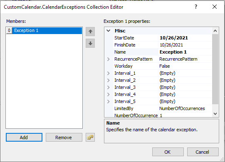Collapse the Misc category
Image resolution: width=225 pixels, height=162 pixels.
pyautogui.click(x=109, y=31)
